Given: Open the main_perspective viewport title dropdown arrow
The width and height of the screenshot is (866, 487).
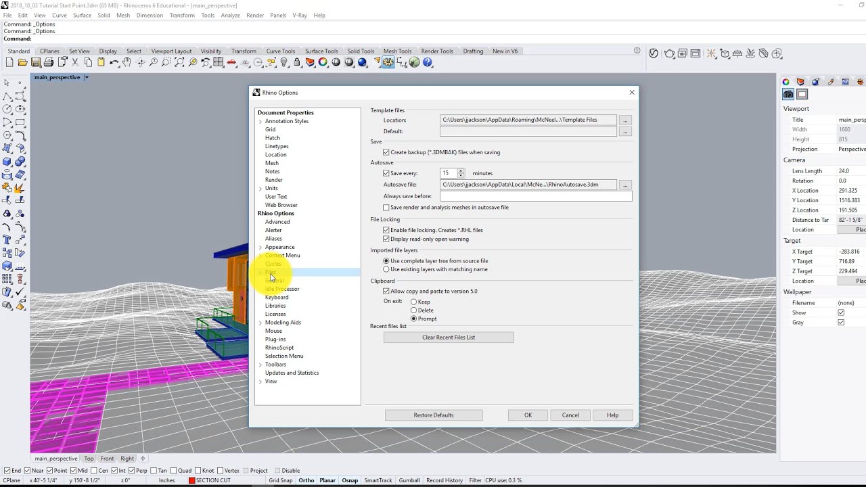Looking at the screenshot, I should (87, 77).
